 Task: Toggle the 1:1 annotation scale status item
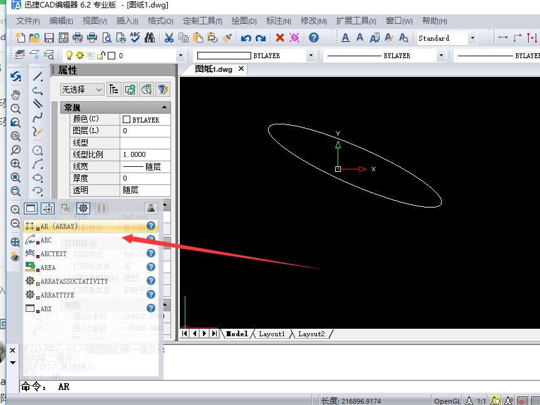point(481,401)
